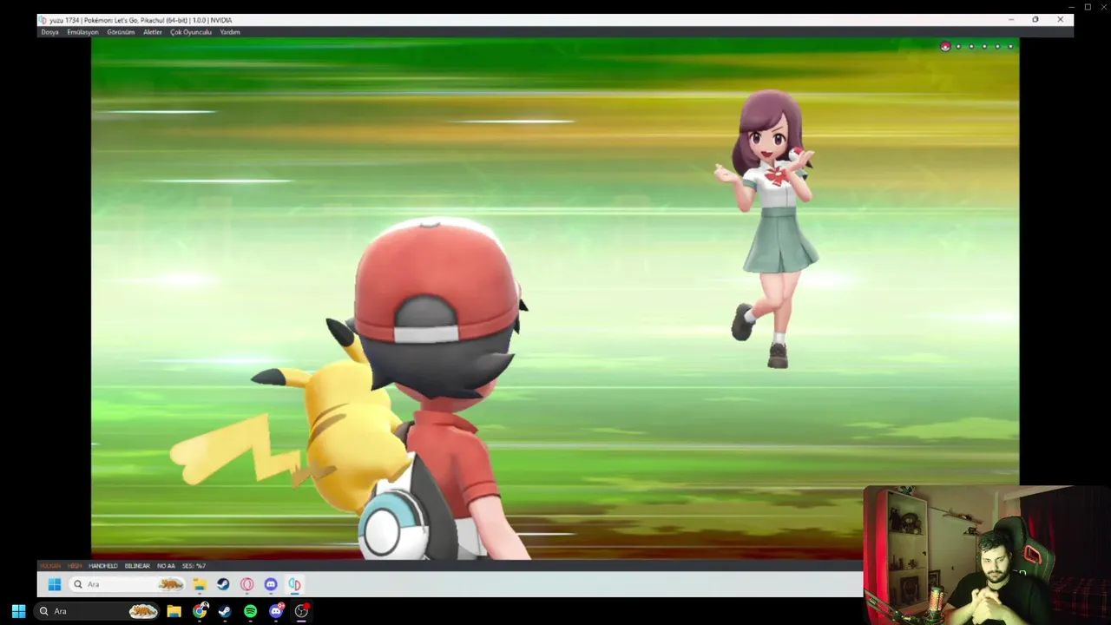
Task: Open Steam from the dark taskbar
Action: [225, 611]
